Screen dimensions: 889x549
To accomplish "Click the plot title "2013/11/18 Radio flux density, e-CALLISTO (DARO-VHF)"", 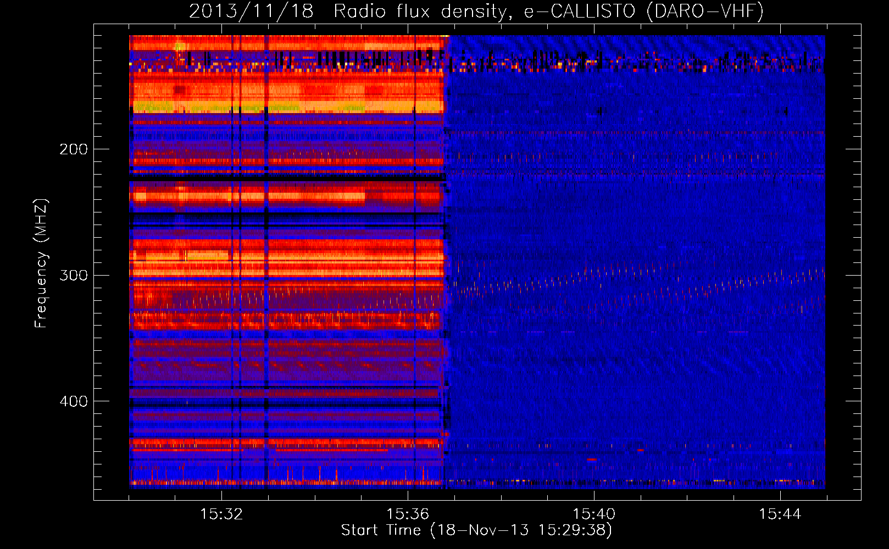I will click(476, 12).
